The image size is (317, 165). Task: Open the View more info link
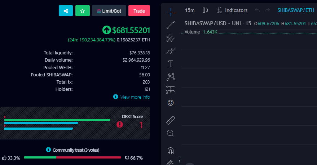[x=135, y=97]
